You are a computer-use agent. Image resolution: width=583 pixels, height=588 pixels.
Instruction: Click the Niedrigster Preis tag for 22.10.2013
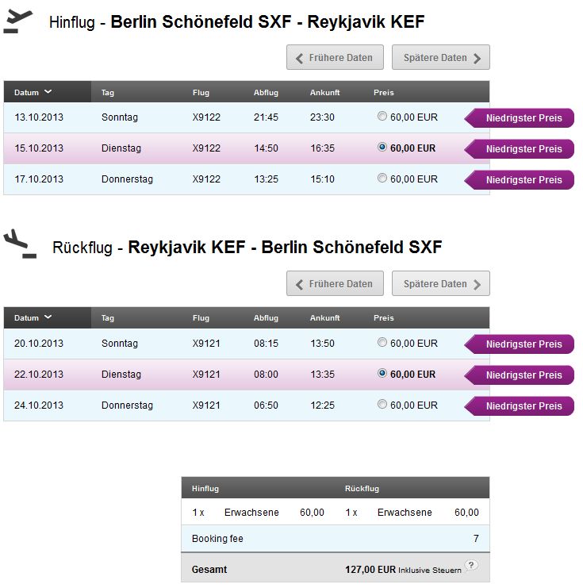point(520,375)
